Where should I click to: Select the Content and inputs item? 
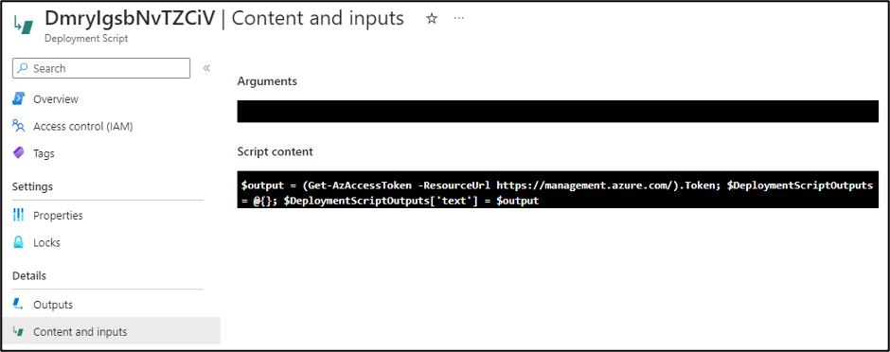click(111, 331)
